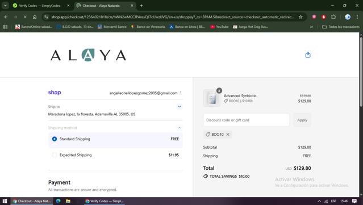Open Verify Codes Chrome taskbar window

pos(104,201)
